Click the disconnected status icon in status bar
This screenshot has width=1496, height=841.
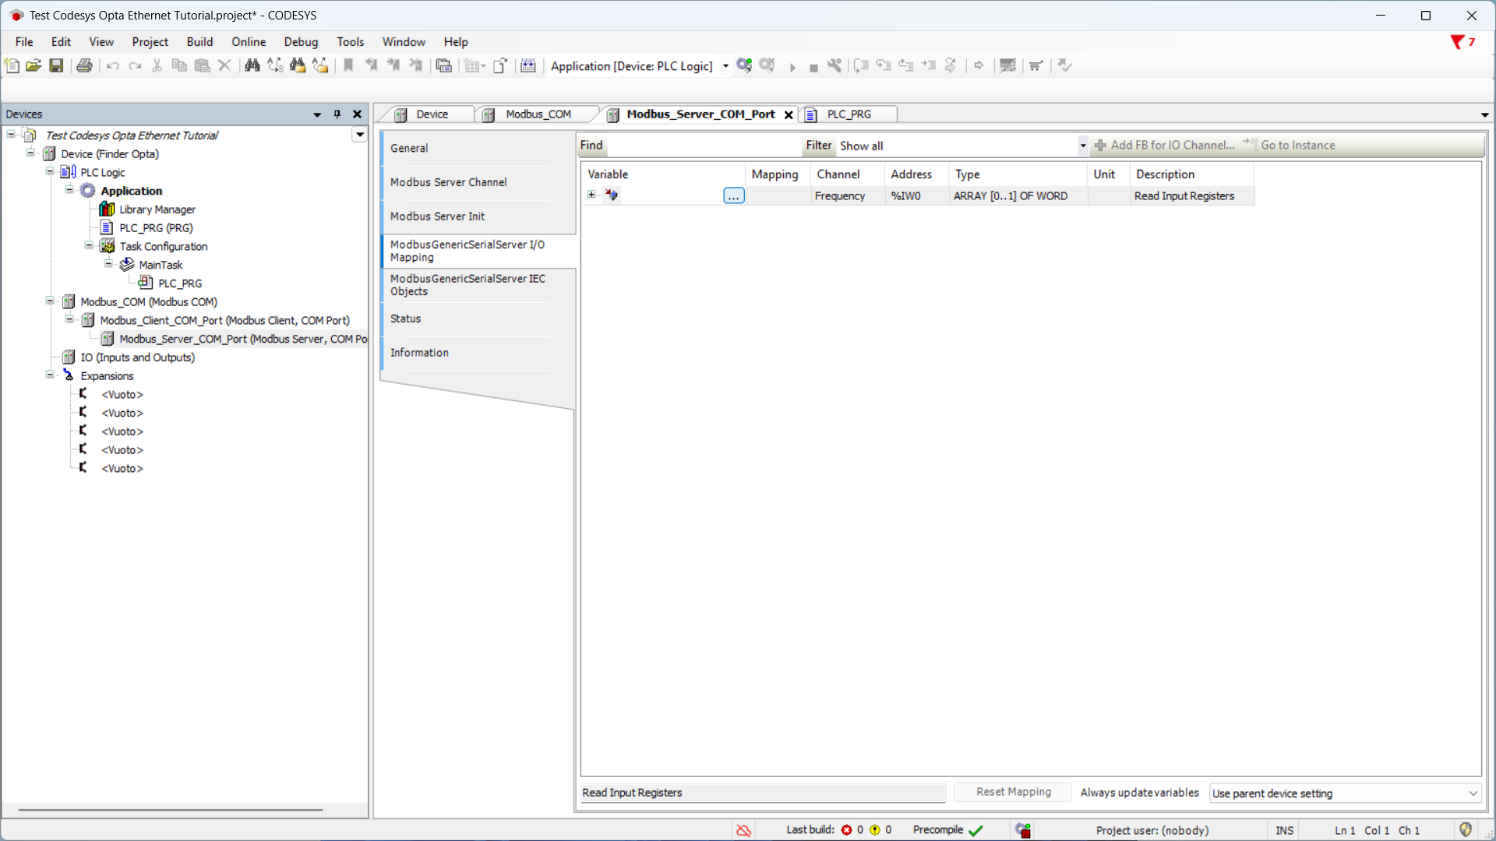click(743, 831)
